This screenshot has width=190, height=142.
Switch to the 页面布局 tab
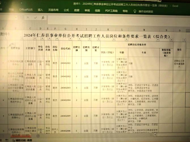point(53,10)
